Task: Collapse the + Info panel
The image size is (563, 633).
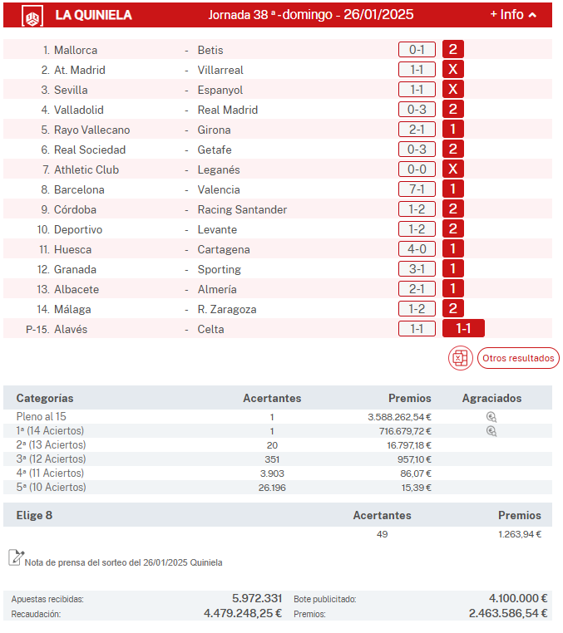Action: coord(513,15)
